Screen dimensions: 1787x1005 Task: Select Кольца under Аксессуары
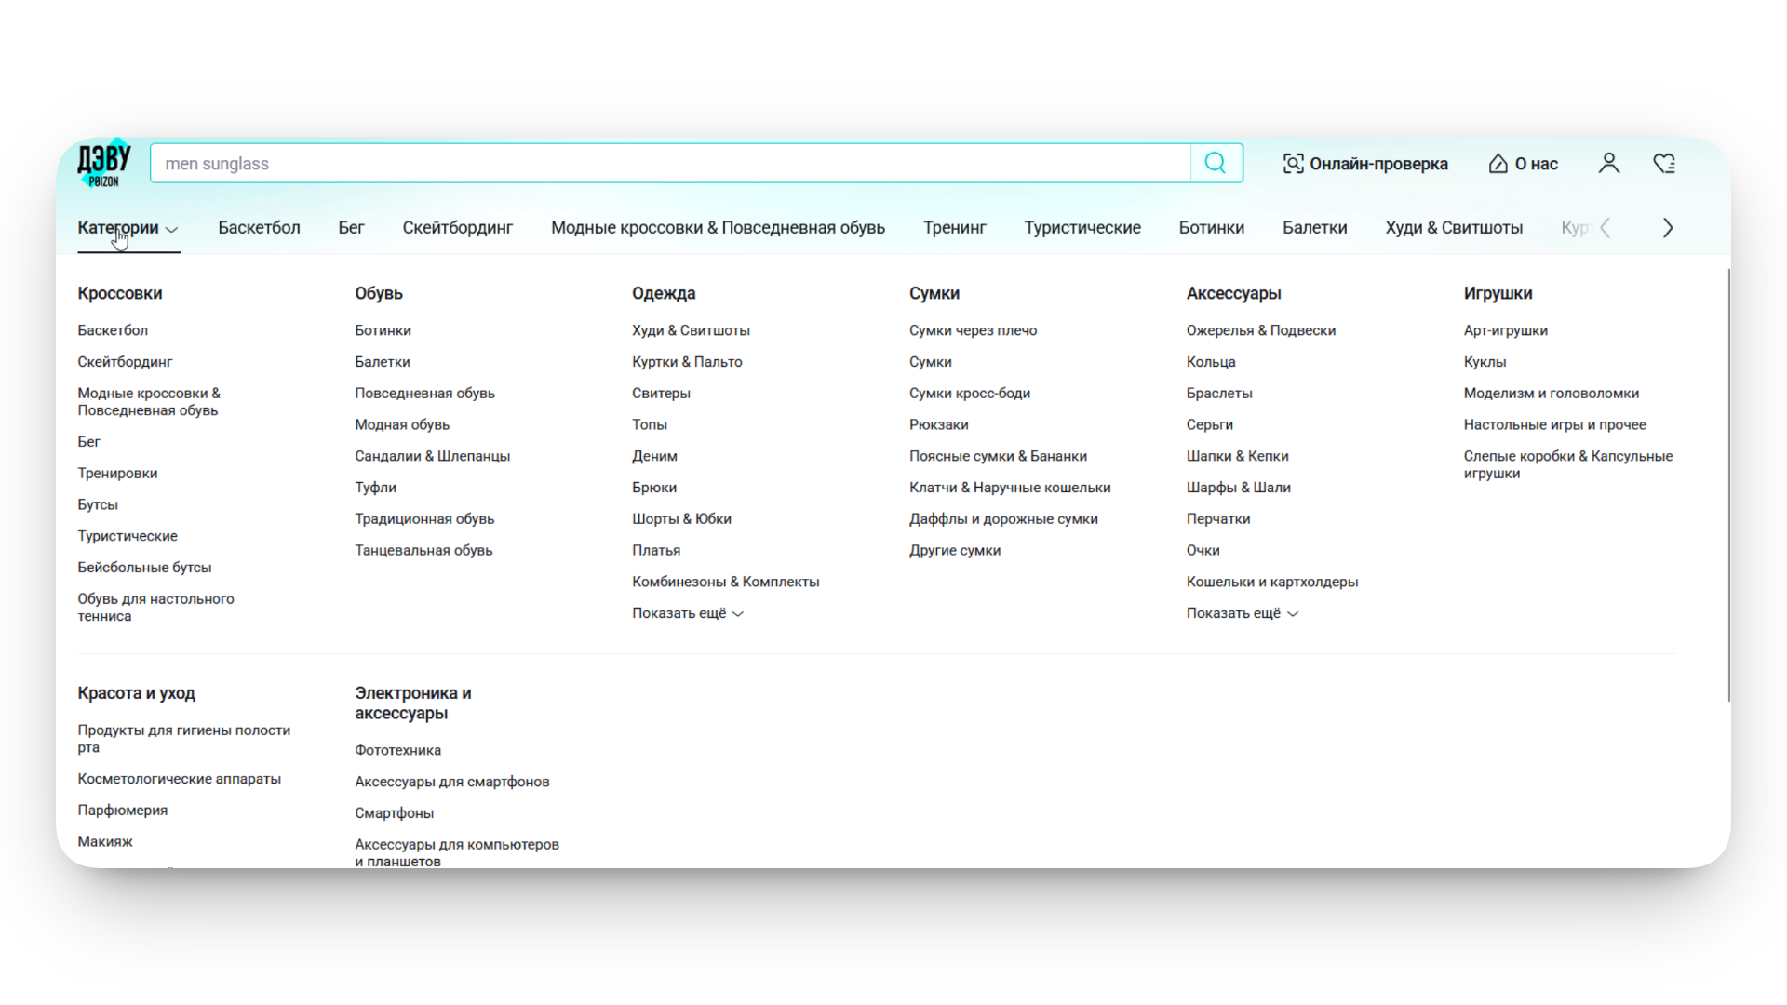pos(1210,362)
